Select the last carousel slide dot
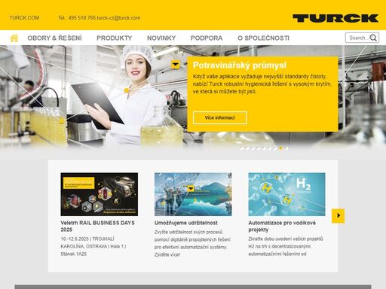This screenshot has width=386, height=289. click(x=286, y=148)
